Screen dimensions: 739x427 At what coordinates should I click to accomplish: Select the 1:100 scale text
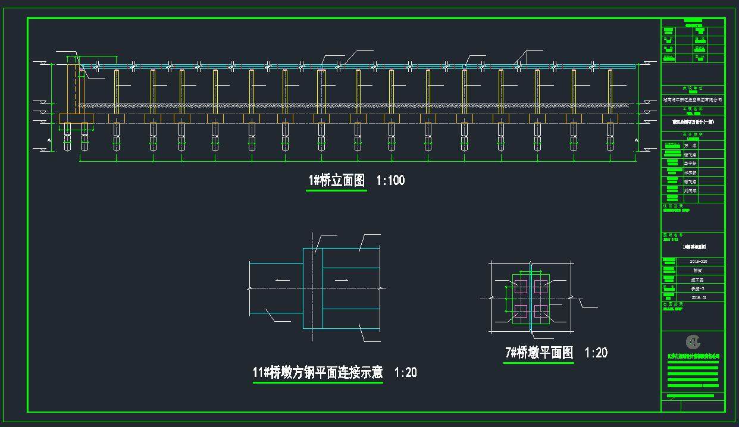(390, 180)
